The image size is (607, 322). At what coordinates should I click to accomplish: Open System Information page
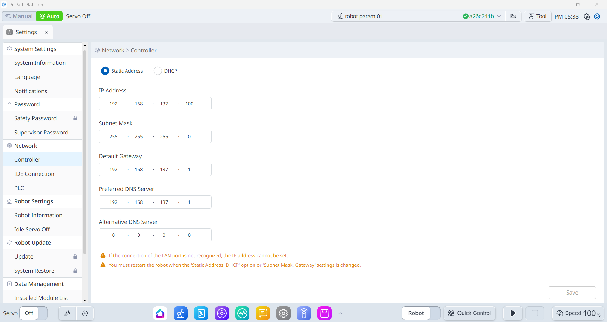tap(42, 63)
